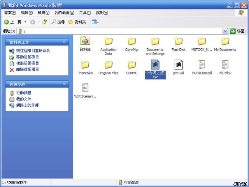Toggle the 資料夾 folders pane
Viewport: 249px width, 187px height.
77,22
